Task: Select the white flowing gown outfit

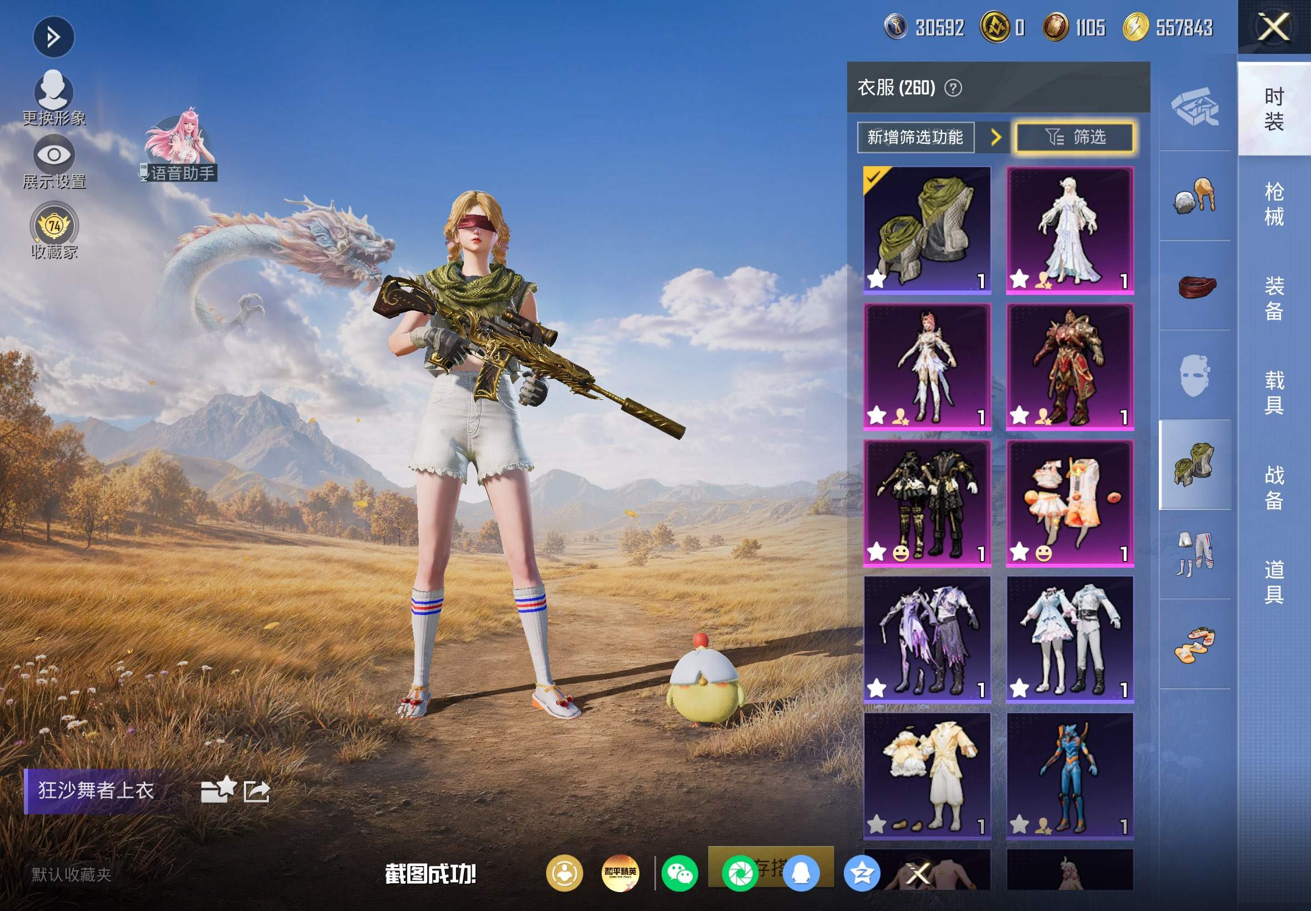Action: click(1069, 230)
